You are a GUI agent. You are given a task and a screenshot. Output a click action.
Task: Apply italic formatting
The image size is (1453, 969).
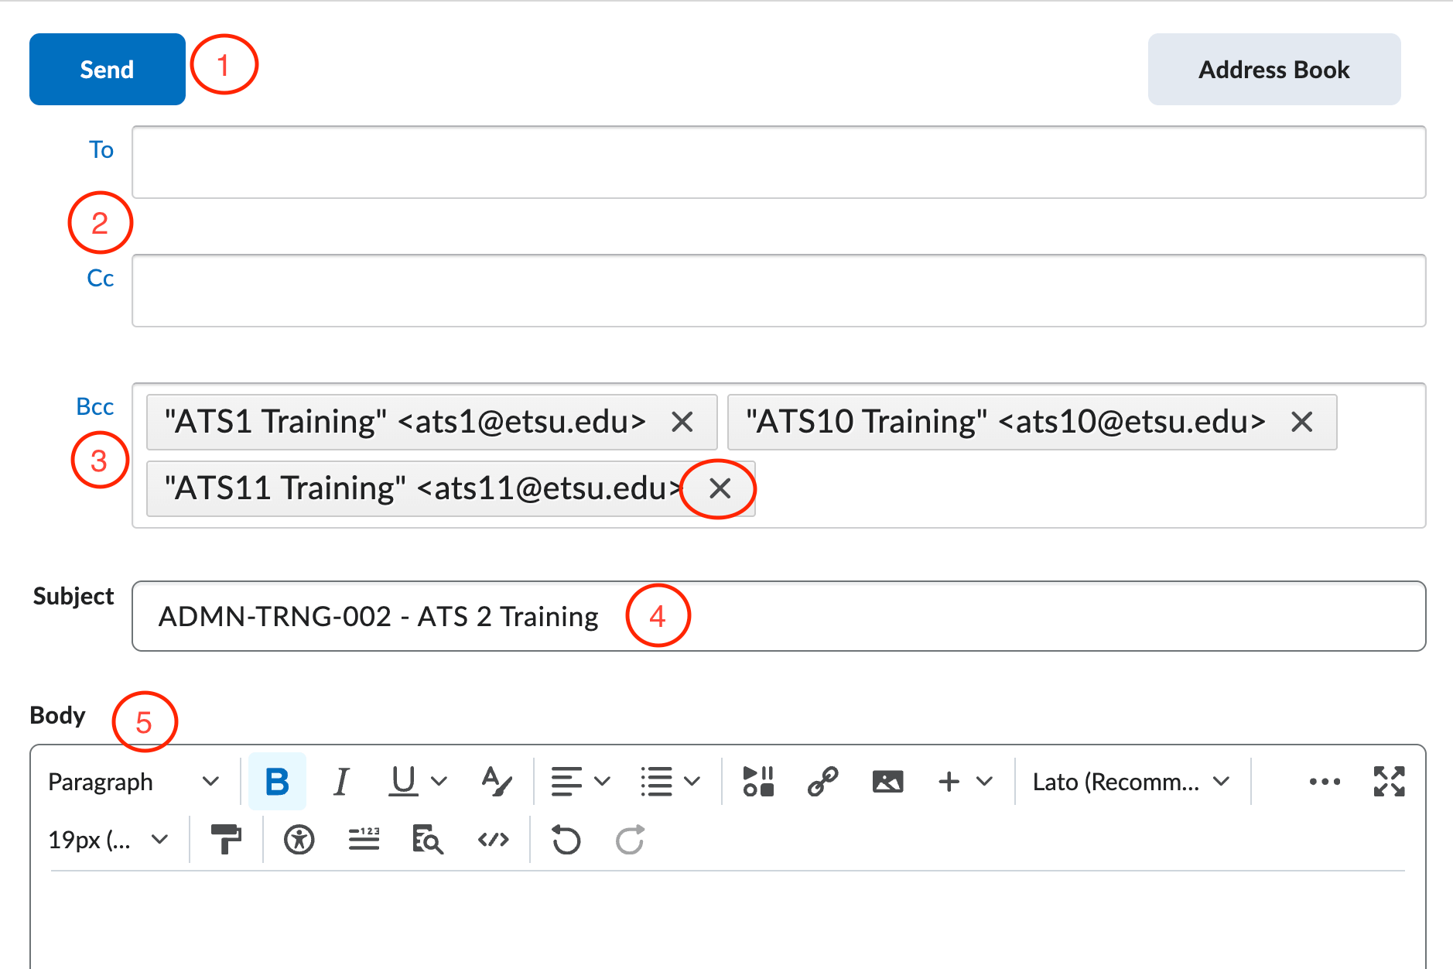click(x=341, y=782)
